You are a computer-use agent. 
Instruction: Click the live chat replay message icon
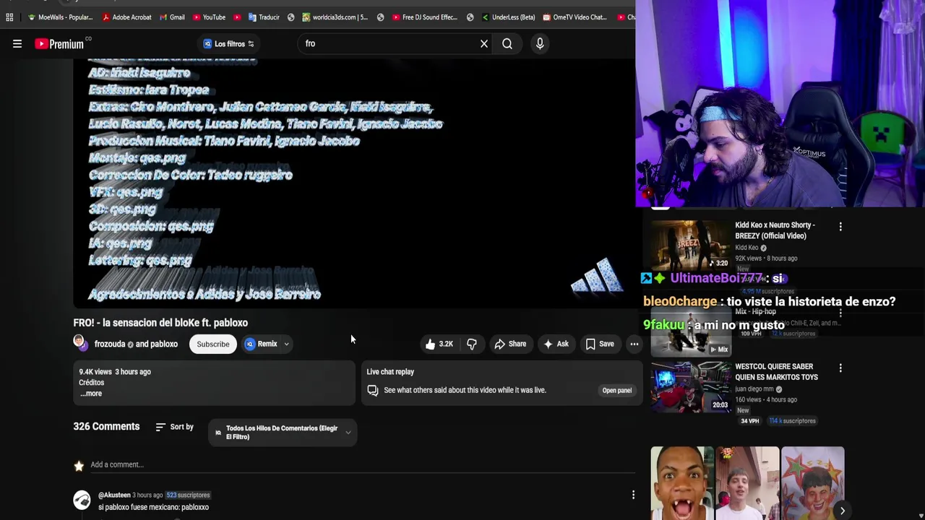[x=373, y=391]
